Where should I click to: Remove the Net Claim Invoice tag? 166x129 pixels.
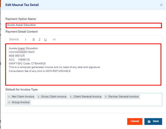(9, 97)
